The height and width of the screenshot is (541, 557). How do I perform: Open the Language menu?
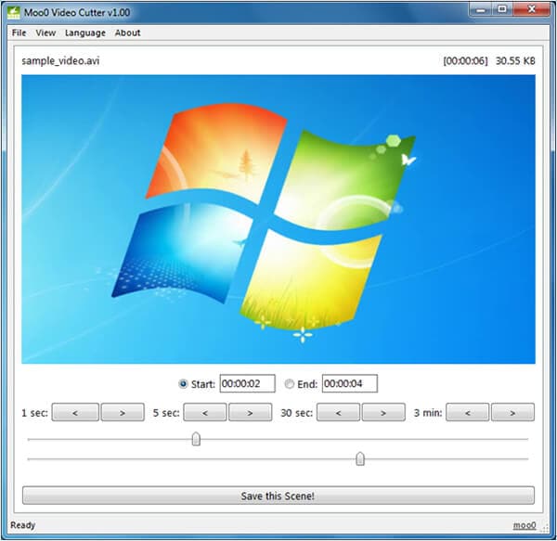pos(85,33)
